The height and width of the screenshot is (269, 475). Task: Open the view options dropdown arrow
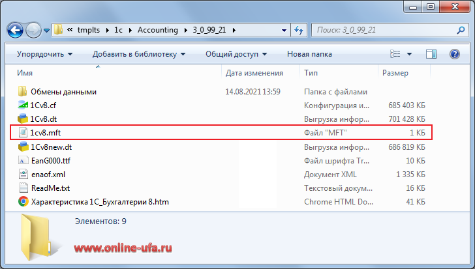click(x=409, y=54)
